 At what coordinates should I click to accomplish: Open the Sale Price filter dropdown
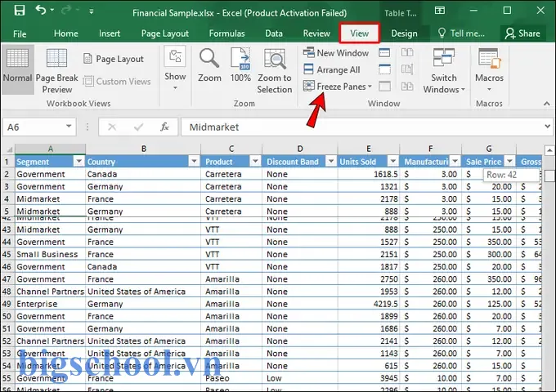(509, 162)
